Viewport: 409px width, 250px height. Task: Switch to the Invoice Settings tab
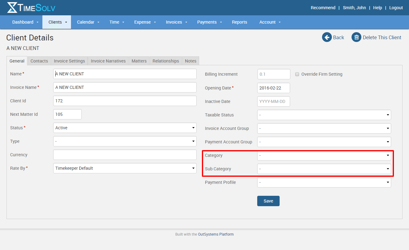pos(69,61)
